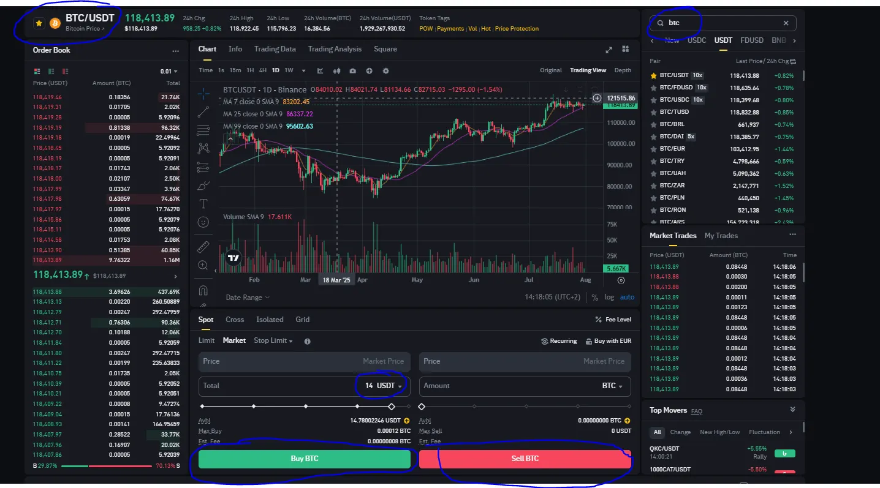
Task: Show both buy and sell order book view
Action: (x=37, y=71)
